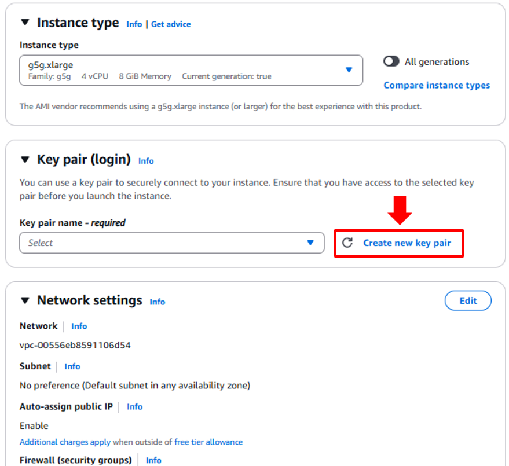509x466 pixels.
Task: Open Info link beside Network settings heading
Action: tap(157, 302)
